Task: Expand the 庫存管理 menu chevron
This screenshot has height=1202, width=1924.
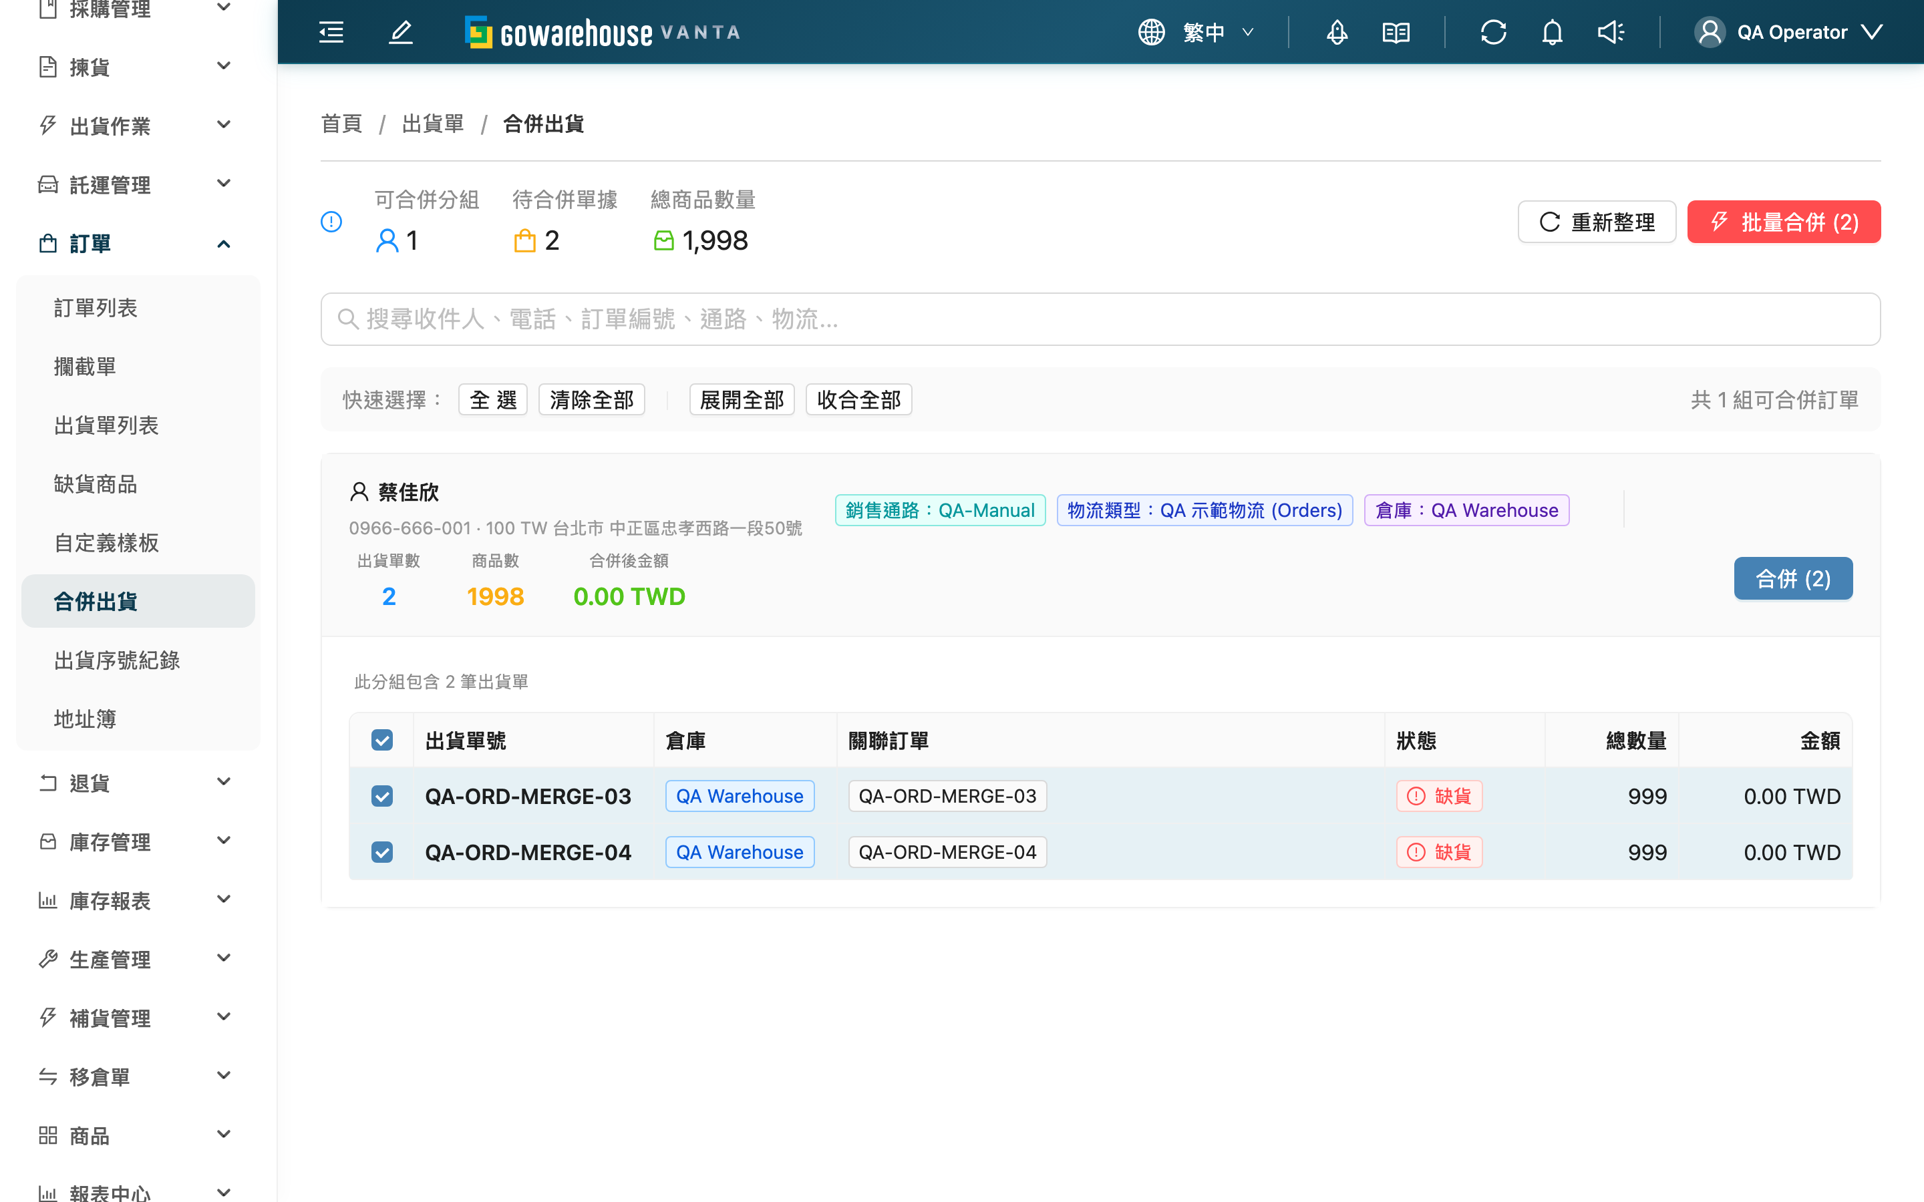Action: point(223,841)
